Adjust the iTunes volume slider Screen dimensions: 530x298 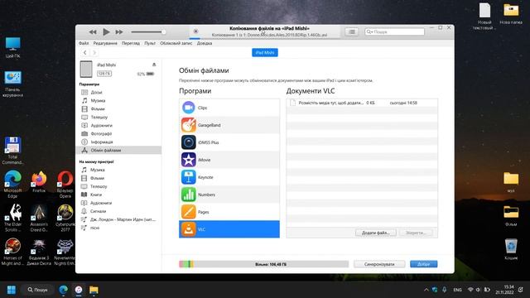pyautogui.click(x=148, y=31)
